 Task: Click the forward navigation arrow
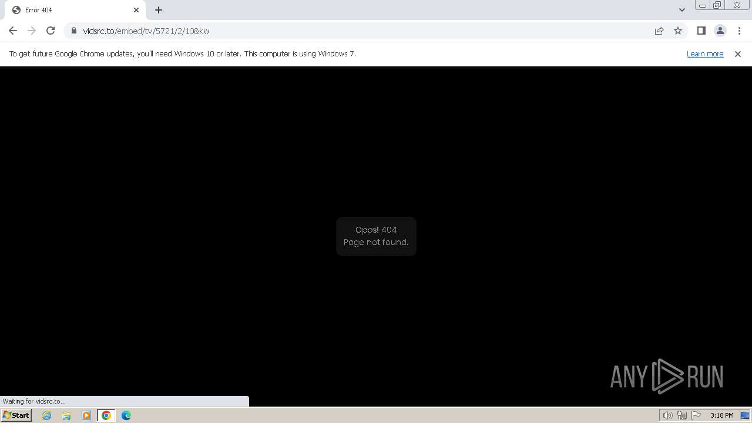click(32, 31)
